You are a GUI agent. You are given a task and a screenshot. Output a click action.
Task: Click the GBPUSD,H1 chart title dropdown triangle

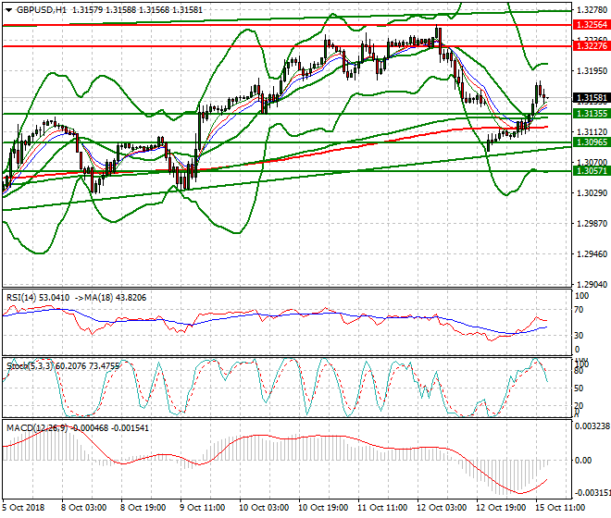(9, 10)
